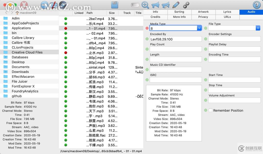Viewport: 263px width, 154px height.
Task: Switch to the Sorting tab
Action: (x=179, y=12)
